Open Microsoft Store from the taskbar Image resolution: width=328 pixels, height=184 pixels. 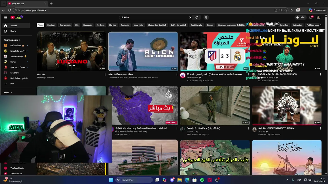194,180
